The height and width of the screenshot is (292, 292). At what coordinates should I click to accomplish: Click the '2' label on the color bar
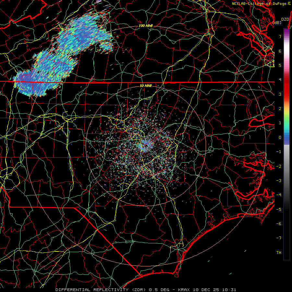280,109
